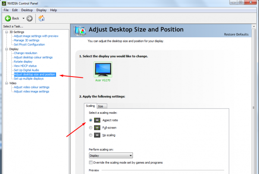Open the Back button history dropdown arrow
Screen dimensions: 259x174
click(22, 18)
